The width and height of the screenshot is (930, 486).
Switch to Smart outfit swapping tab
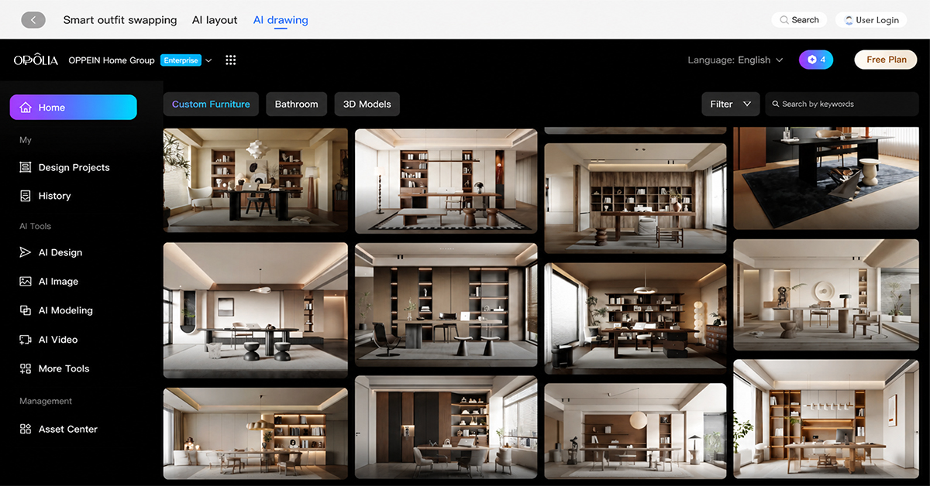pyautogui.click(x=120, y=20)
